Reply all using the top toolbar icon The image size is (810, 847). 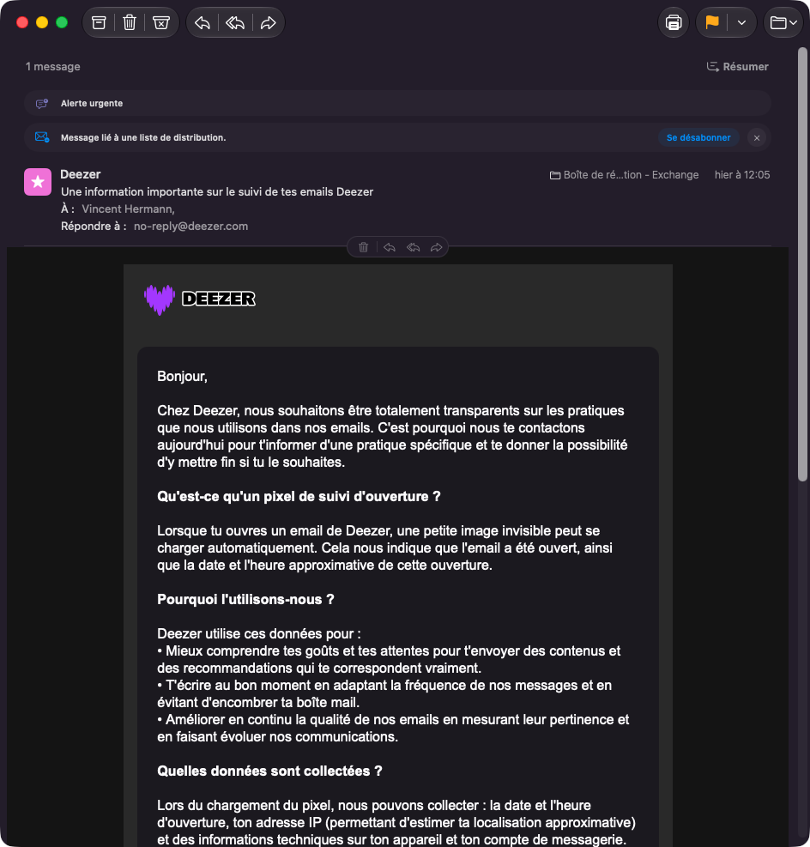pyautogui.click(x=235, y=22)
